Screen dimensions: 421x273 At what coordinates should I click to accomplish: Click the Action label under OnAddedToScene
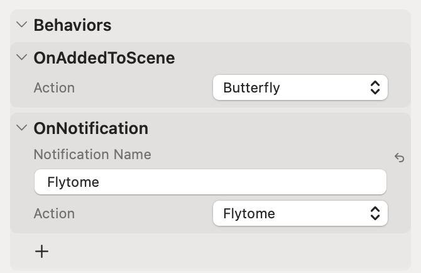(54, 88)
